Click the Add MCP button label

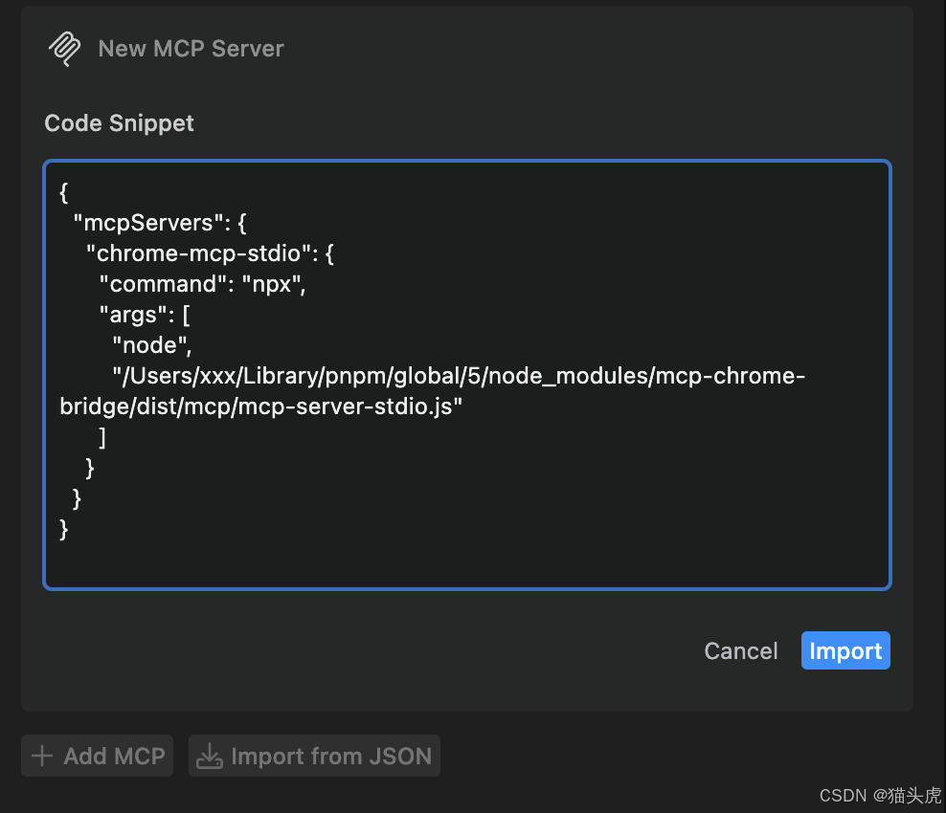(113, 757)
